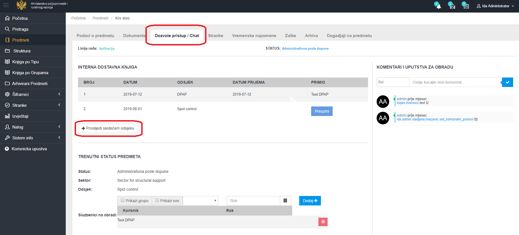Enable the Prikazi sve checkbox
This screenshot has height=235, width=519.
157,200
